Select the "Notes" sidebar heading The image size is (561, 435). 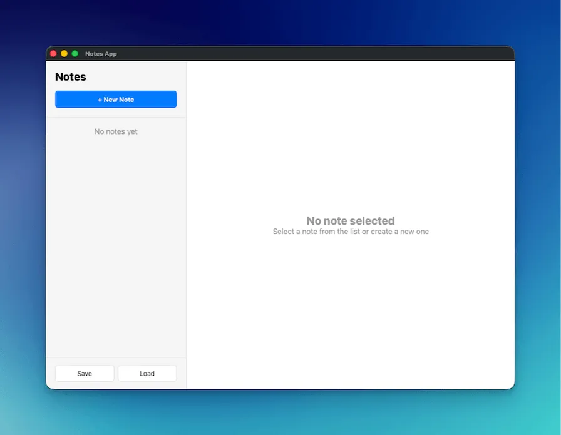(70, 77)
